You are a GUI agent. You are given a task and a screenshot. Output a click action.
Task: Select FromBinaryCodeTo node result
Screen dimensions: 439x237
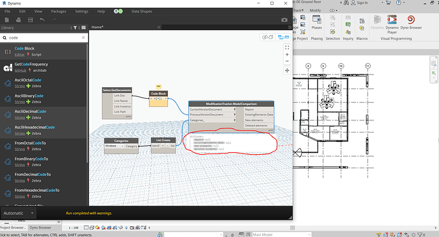click(x=43, y=162)
